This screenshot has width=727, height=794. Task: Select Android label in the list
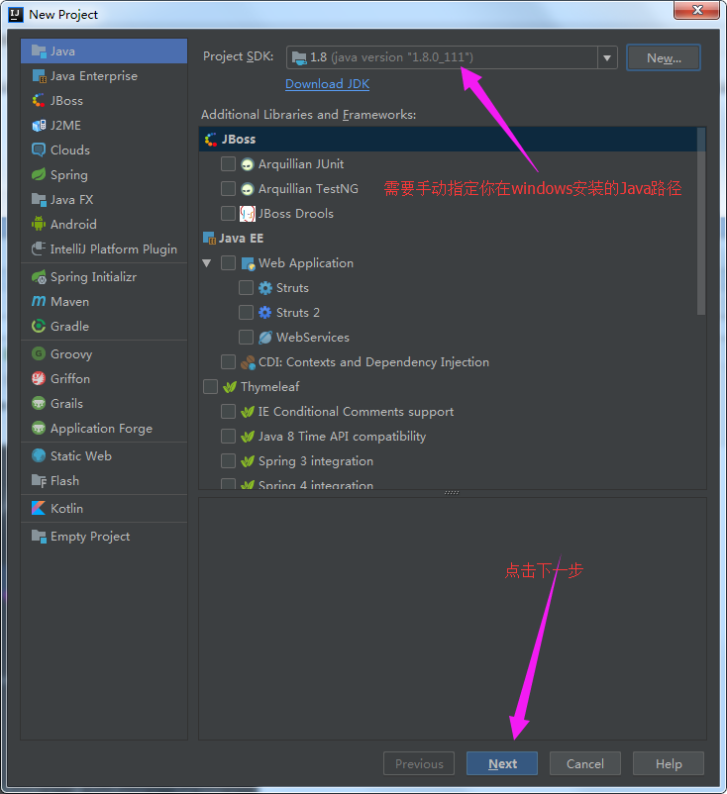(73, 225)
